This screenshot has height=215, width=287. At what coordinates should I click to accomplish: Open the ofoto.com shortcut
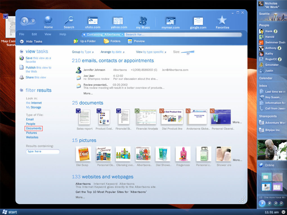coord(93,23)
